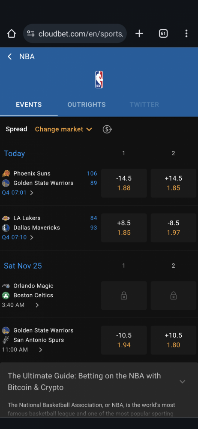Open a new tab with the plus icon
198x429 pixels.
139,33
